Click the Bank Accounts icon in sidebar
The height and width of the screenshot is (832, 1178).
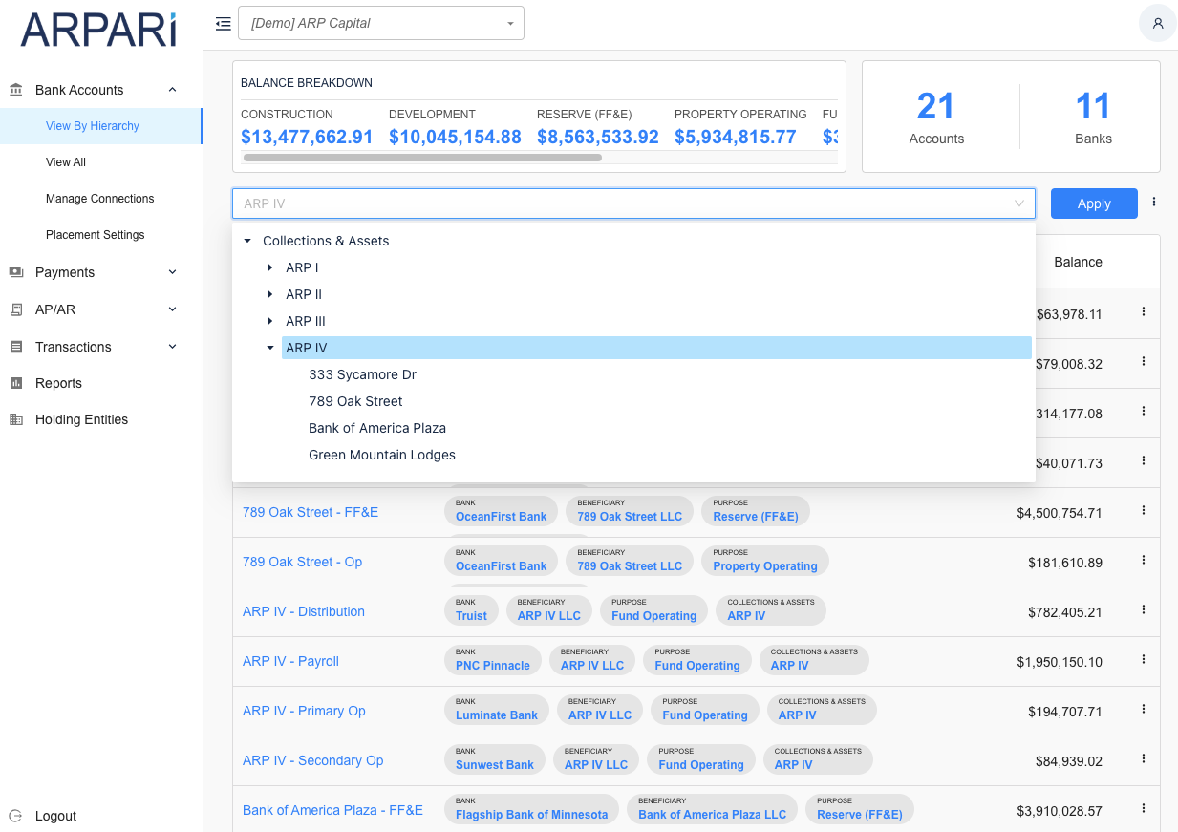pyautogui.click(x=16, y=90)
